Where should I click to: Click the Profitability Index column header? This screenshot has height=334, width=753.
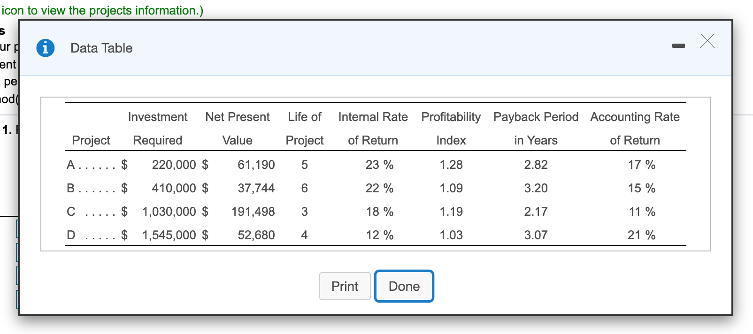tap(451, 129)
